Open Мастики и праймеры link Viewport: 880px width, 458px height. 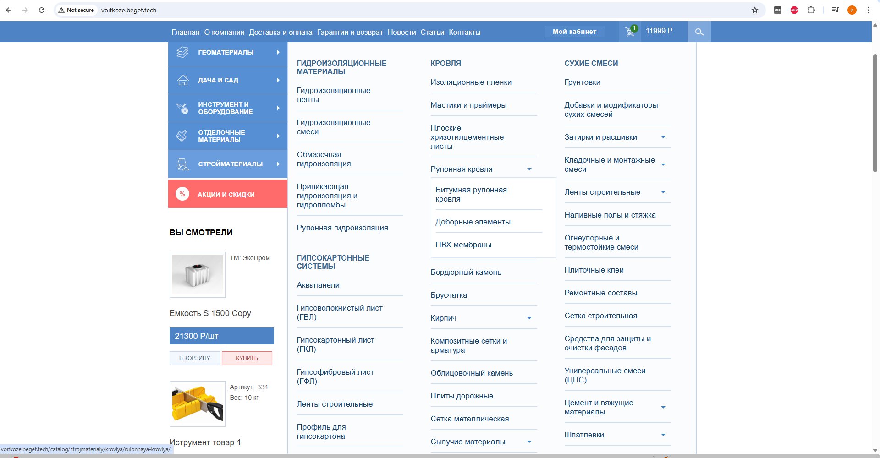click(x=468, y=105)
